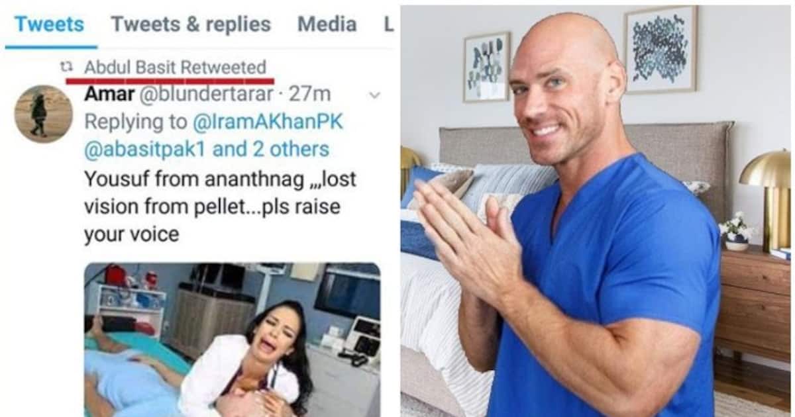Click the retweet icon beside Abdul Basit

tap(67, 67)
